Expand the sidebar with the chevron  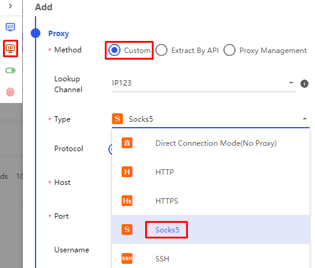point(10,6)
